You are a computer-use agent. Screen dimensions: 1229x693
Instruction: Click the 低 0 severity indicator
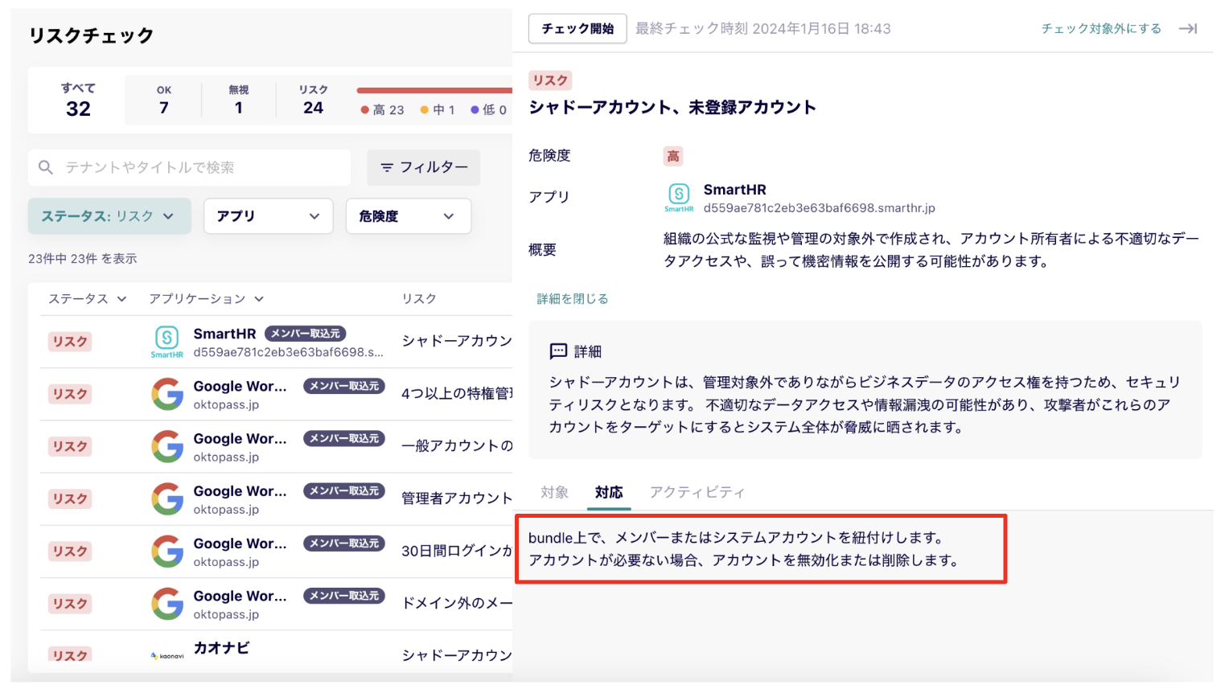[489, 110]
